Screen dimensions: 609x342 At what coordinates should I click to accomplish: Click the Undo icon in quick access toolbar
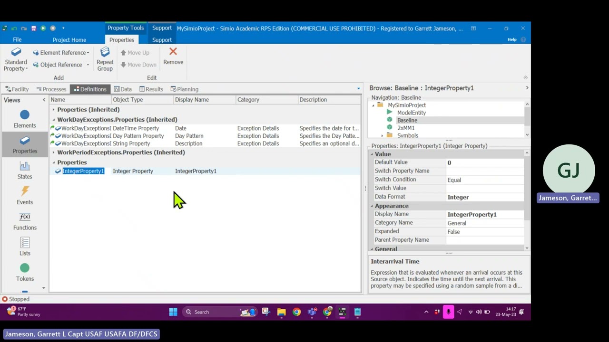click(x=14, y=28)
